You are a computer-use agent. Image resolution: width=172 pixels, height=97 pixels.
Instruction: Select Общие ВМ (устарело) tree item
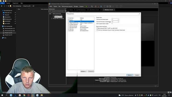coord(58,19)
